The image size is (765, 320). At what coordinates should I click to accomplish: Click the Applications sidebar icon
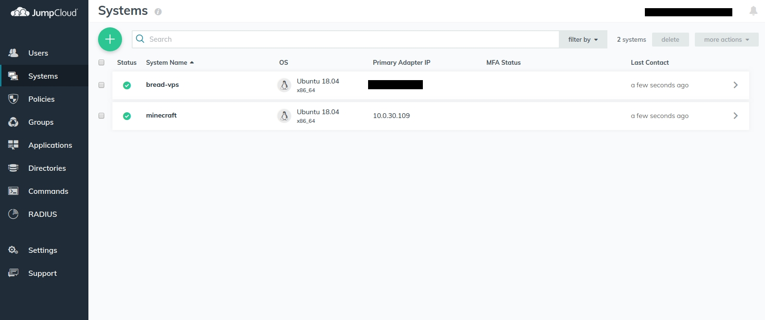(x=13, y=145)
